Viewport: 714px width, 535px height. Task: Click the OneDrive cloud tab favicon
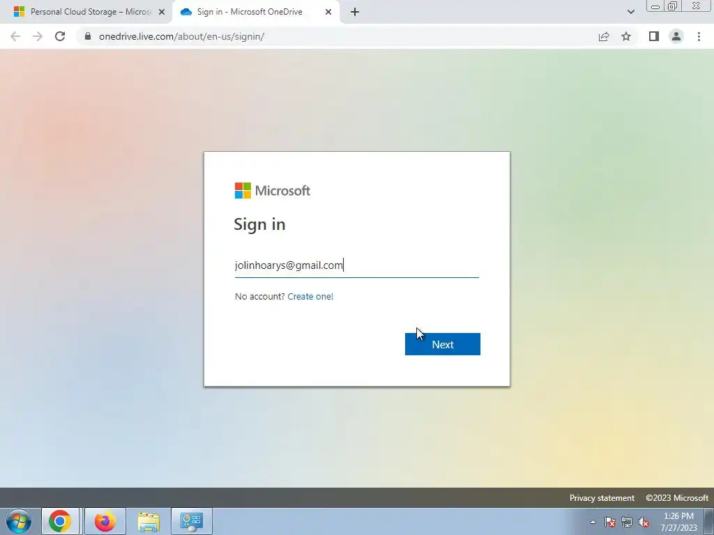tap(185, 12)
